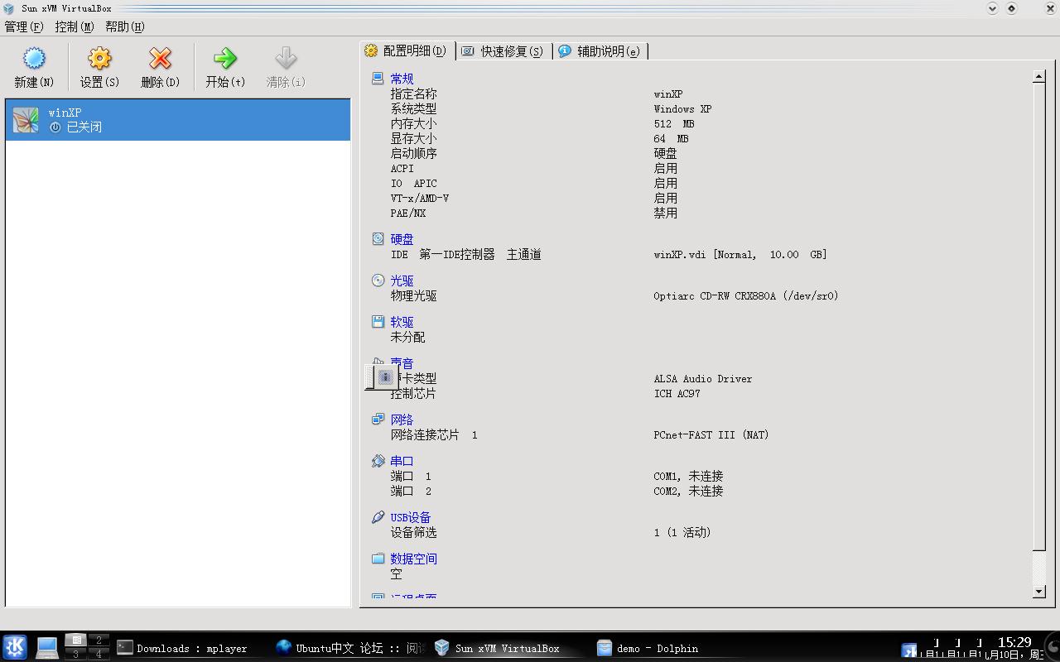The height and width of the screenshot is (662, 1060).
Task: Click the IO APIC label
Action: pos(414,183)
